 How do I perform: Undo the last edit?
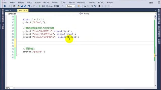coord(29,6)
